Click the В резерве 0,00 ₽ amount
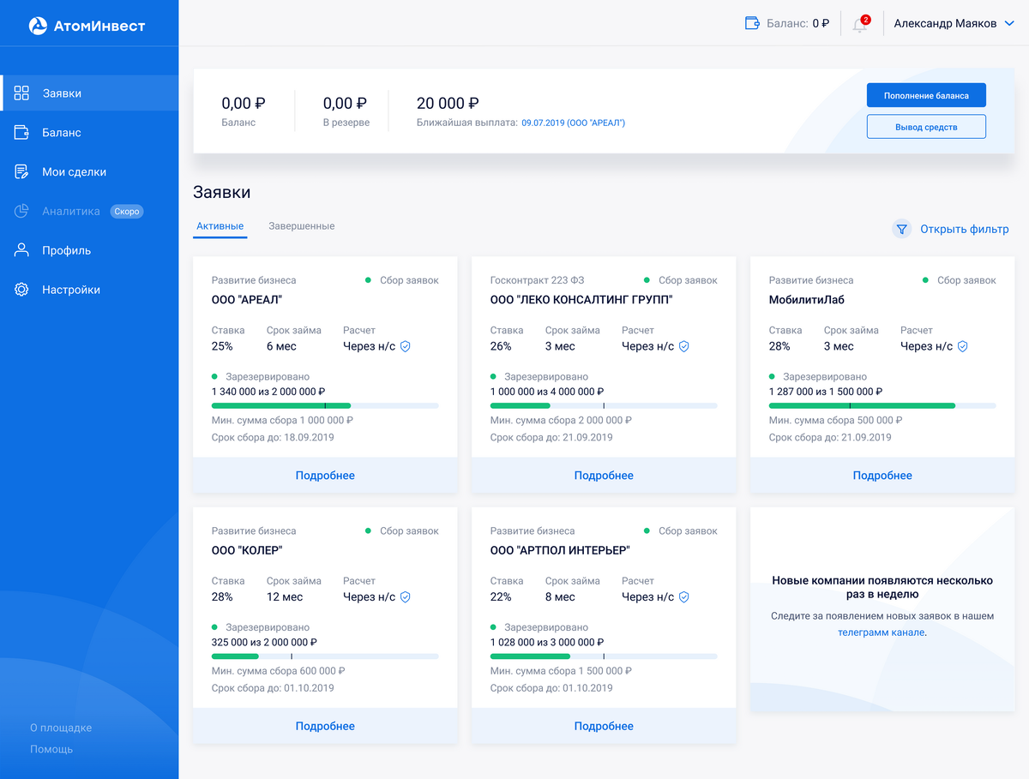The height and width of the screenshot is (779, 1029). click(346, 103)
